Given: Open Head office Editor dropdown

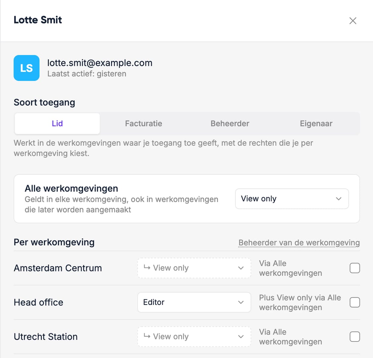Looking at the screenshot, I should 194,302.
